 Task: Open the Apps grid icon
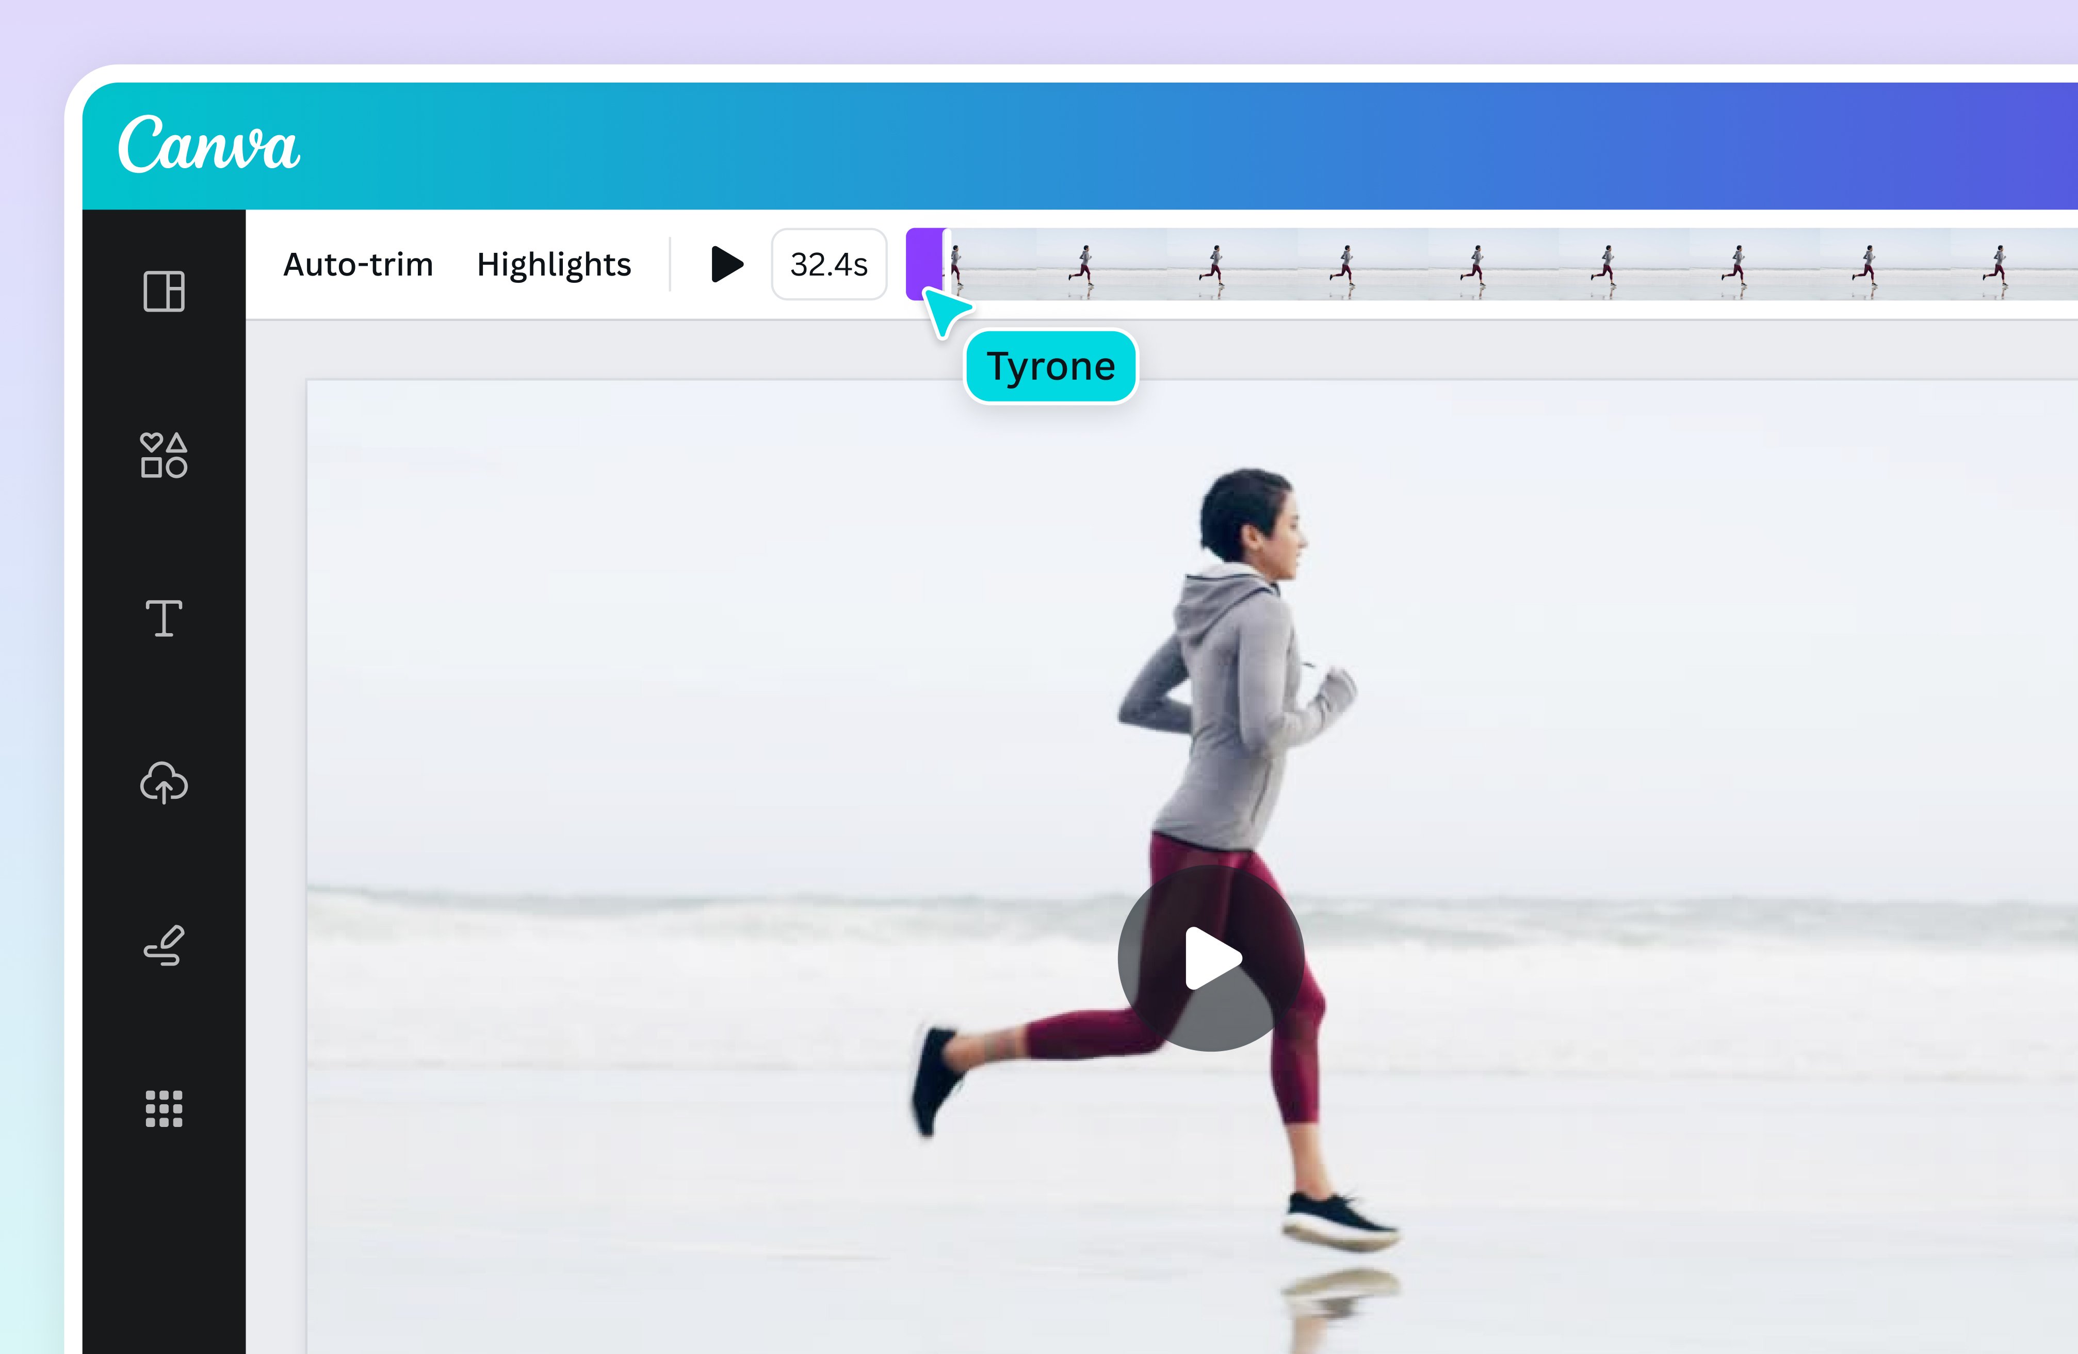(163, 1108)
